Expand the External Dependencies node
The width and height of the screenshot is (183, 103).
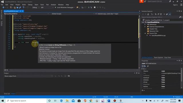tap(145, 27)
